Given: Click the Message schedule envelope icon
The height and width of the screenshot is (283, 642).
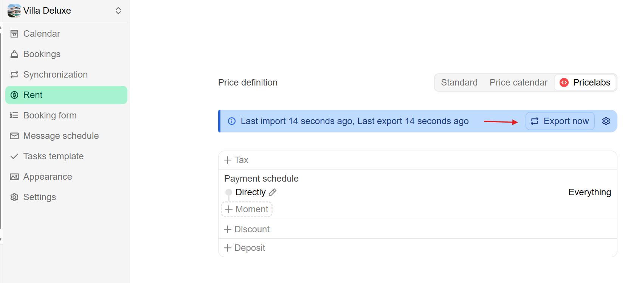Looking at the screenshot, I should click(14, 136).
